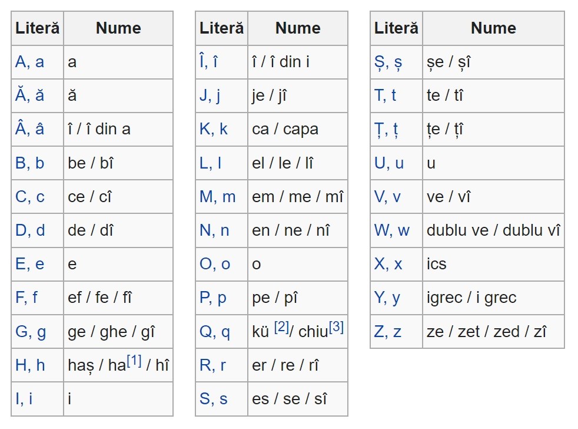
Task: Open the 'X, x' letter link
Action: coord(388,264)
